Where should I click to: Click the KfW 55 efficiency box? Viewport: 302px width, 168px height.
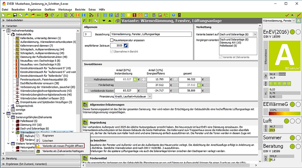(271, 83)
